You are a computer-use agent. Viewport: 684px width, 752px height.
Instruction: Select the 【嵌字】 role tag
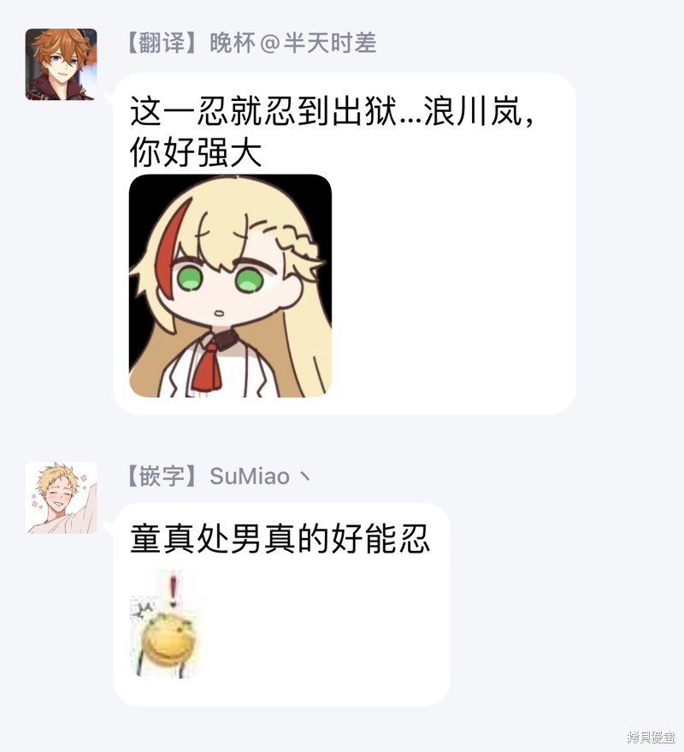click(x=162, y=477)
